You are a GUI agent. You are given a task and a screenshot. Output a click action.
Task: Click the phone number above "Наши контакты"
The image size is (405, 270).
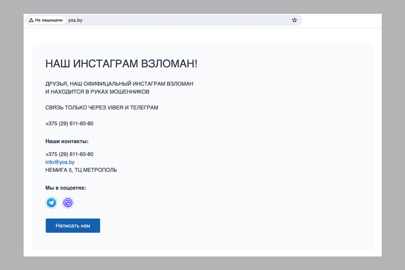point(69,124)
